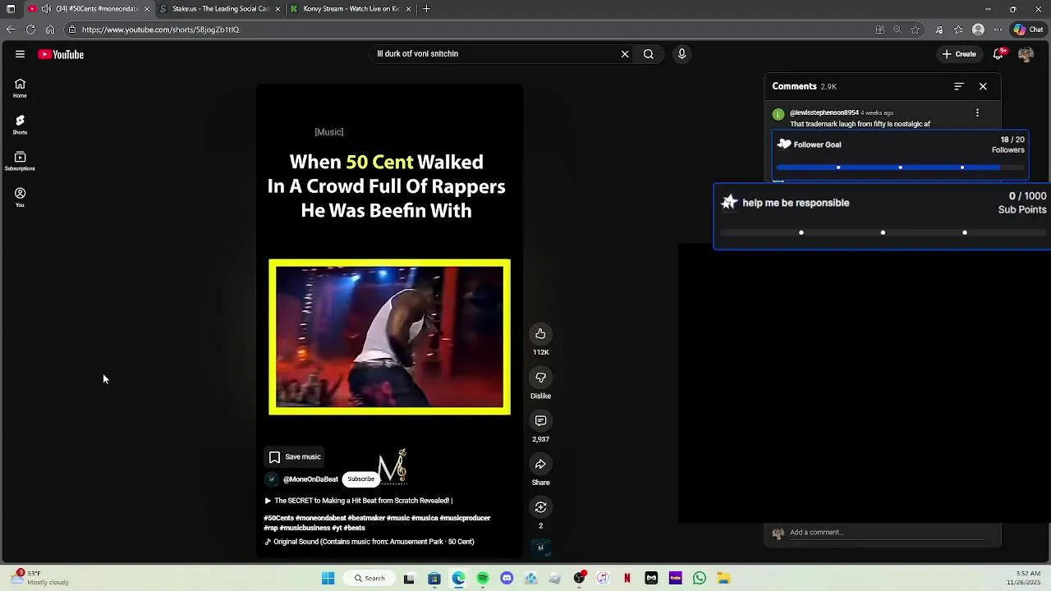
Task: Close the Konvy Stream tab
Action: pos(408,9)
